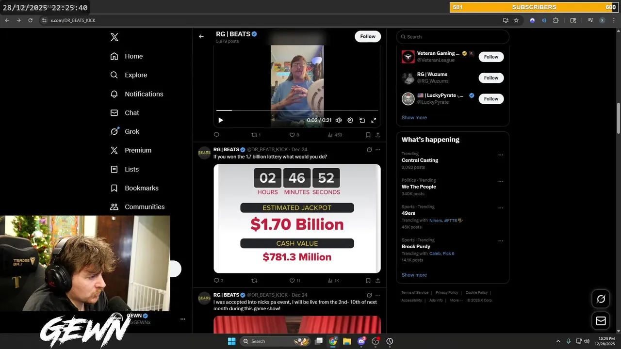The height and width of the screenshot is (349, 621).
Task: Open more options on lottery post
Action: point(378,150)
